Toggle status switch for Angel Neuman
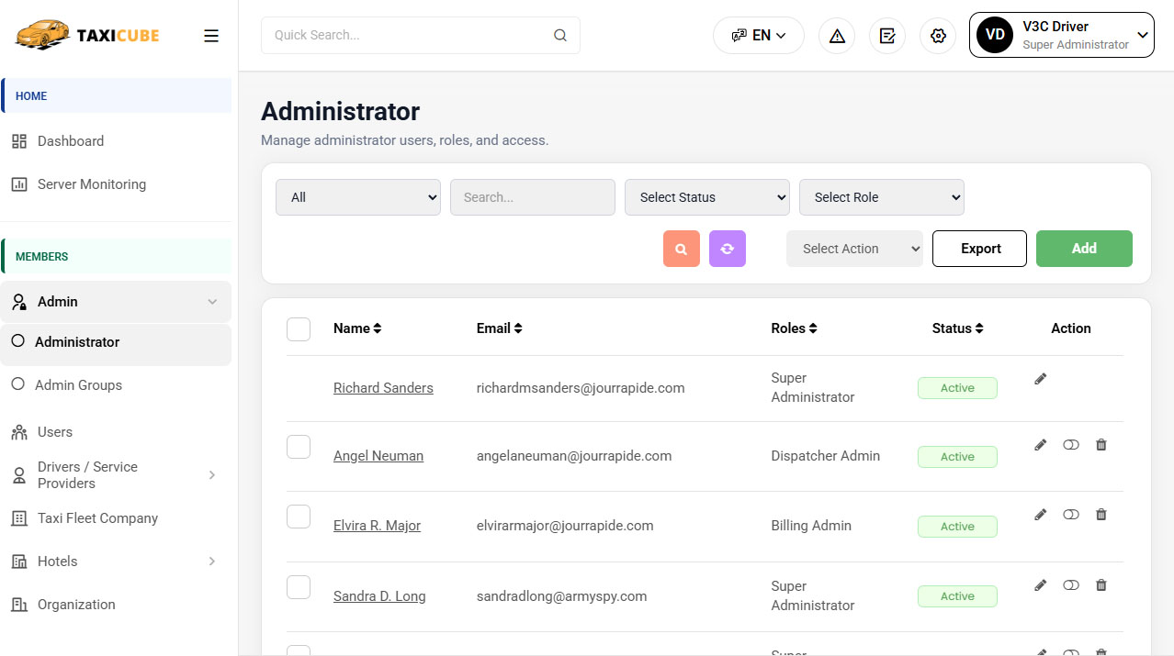The image size is (1174, 656). click(x=1071, y=445)
